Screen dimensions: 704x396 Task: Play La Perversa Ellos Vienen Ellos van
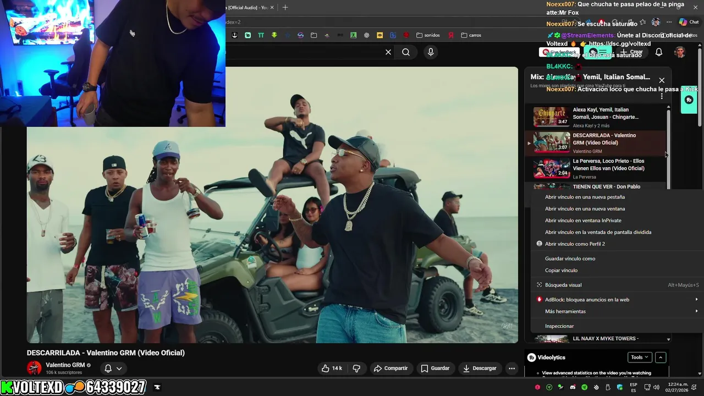pyautogui.click(x=596, y=168)
